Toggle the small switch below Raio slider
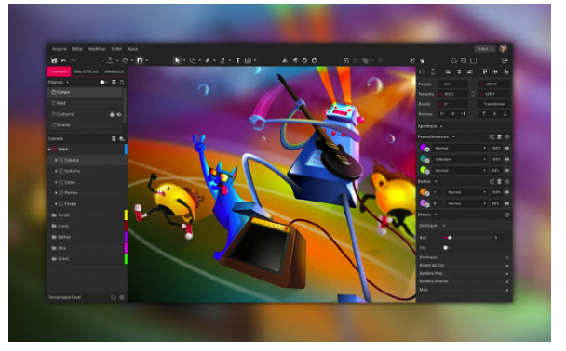This screenshot has width=566, height=351. click(446, 248)
